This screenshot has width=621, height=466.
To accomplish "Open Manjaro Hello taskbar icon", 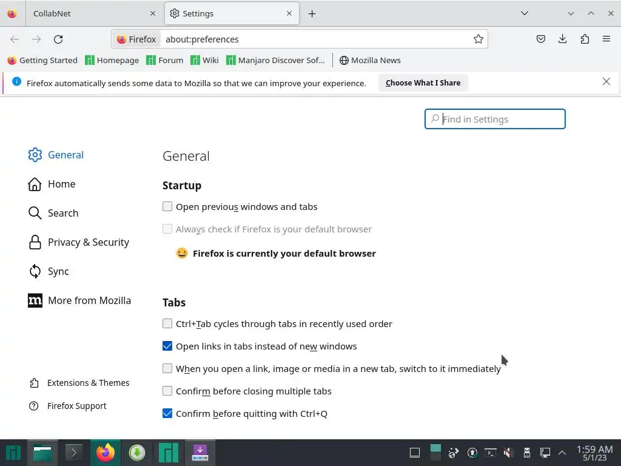I will [169, 453].
